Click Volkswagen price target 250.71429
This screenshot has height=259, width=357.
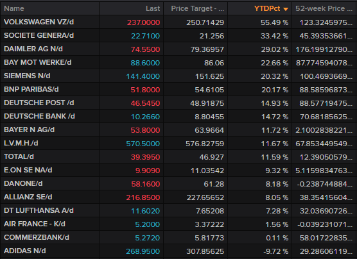pyautogui.click(x=205, y=22)
